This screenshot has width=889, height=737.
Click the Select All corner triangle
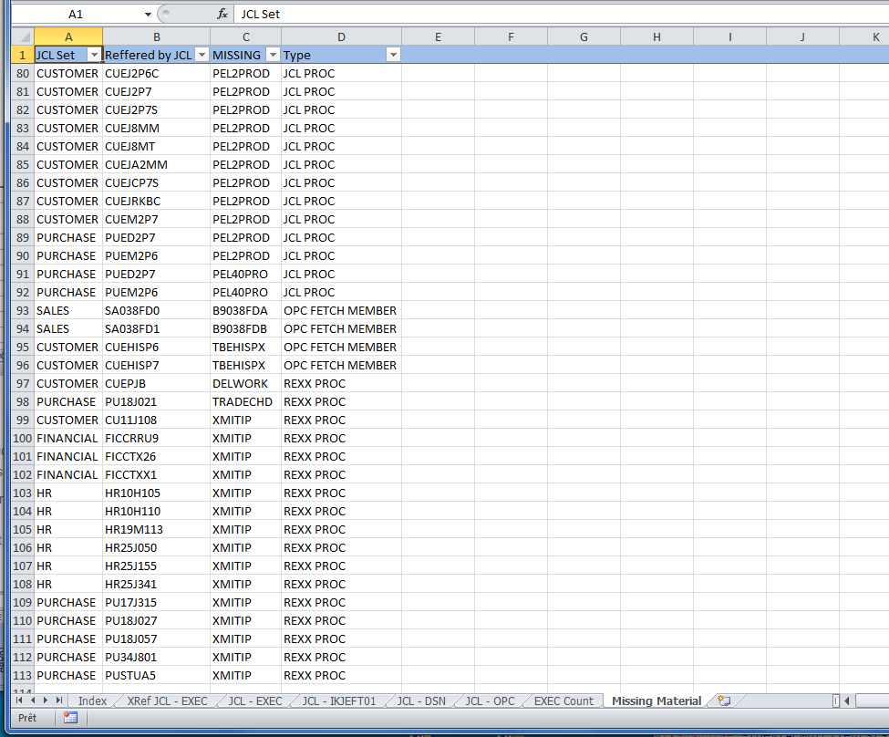(22, 36)
